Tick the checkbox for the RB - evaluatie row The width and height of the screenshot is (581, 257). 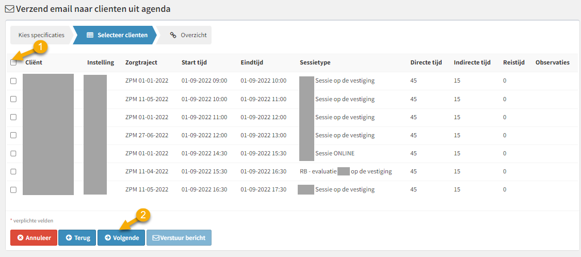point(13,171)
